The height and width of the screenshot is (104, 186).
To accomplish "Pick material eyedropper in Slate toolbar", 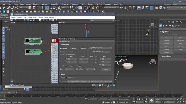I will pos(15,20).
